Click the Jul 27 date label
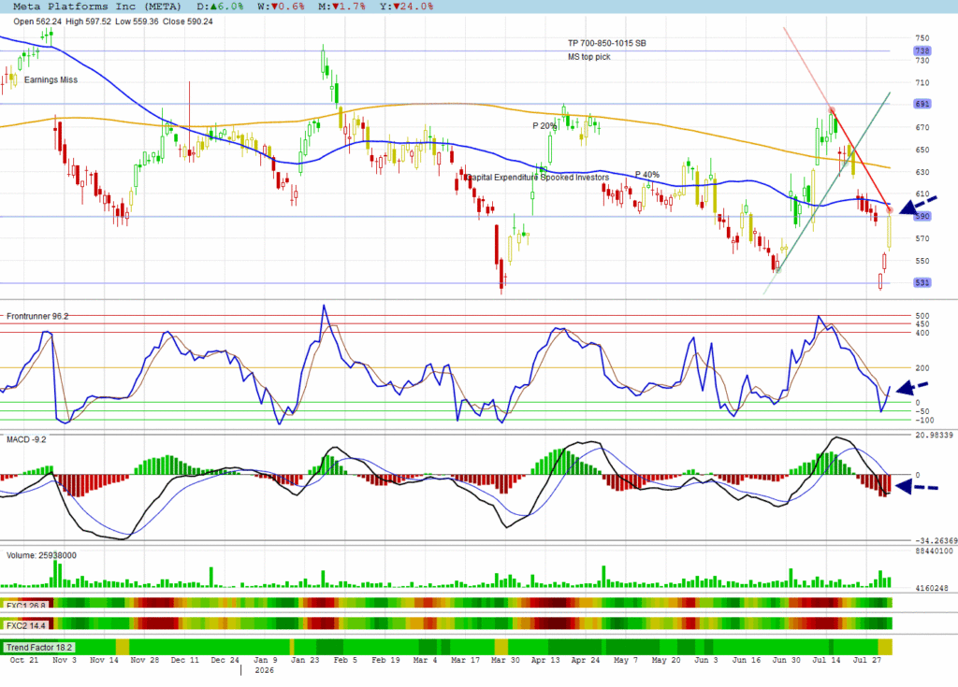The width and height of the screenshot is (958, 687). [x=866, y=660]
